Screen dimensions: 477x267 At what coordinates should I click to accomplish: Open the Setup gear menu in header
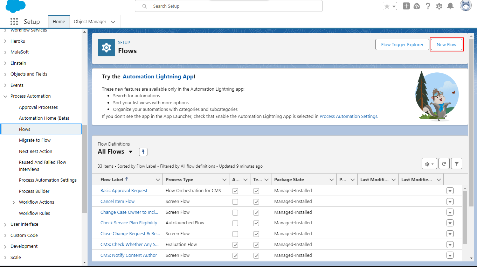point(439,6)
